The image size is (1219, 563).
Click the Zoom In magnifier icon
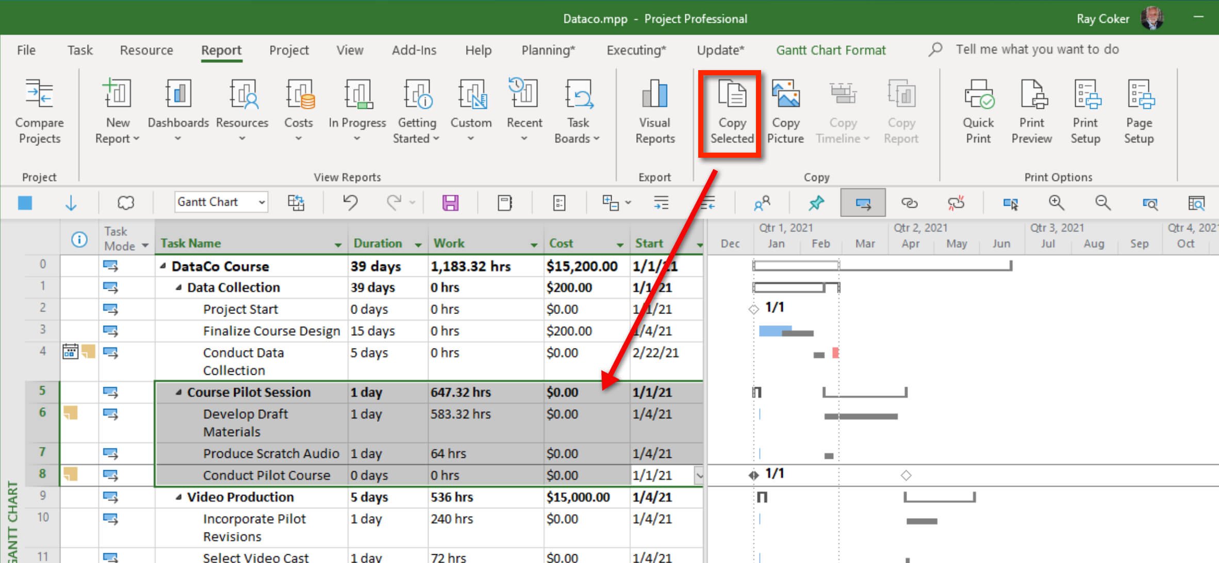[1056, 203]
